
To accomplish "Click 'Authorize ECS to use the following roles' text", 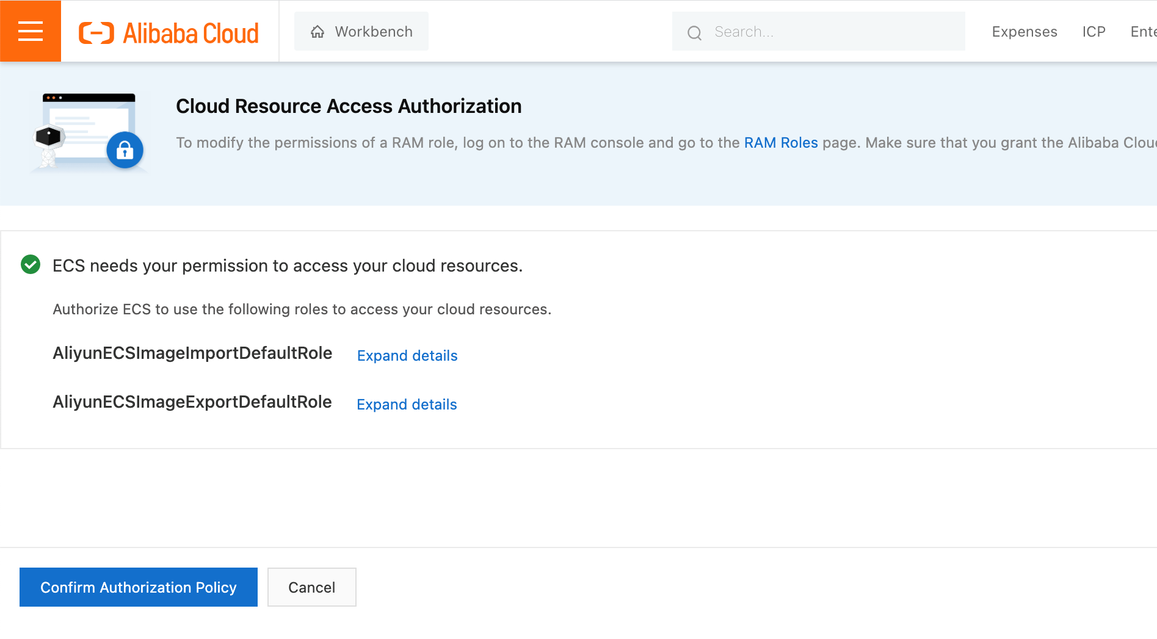I will point(302,309).
